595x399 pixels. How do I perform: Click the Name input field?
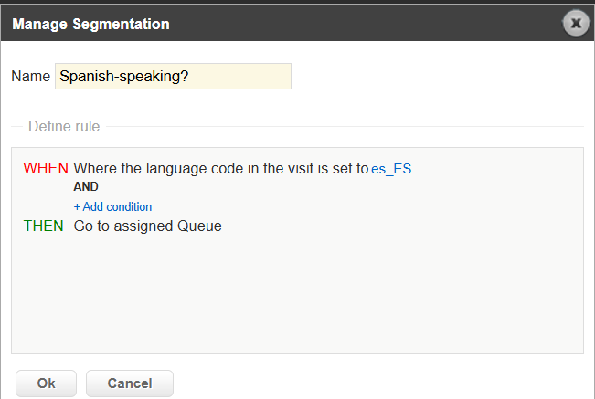[173, 77]
